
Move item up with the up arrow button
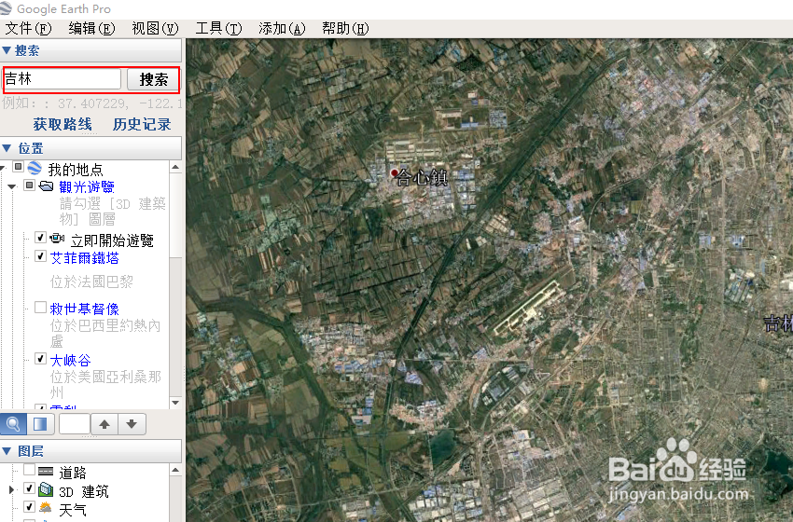click(104, 424)
